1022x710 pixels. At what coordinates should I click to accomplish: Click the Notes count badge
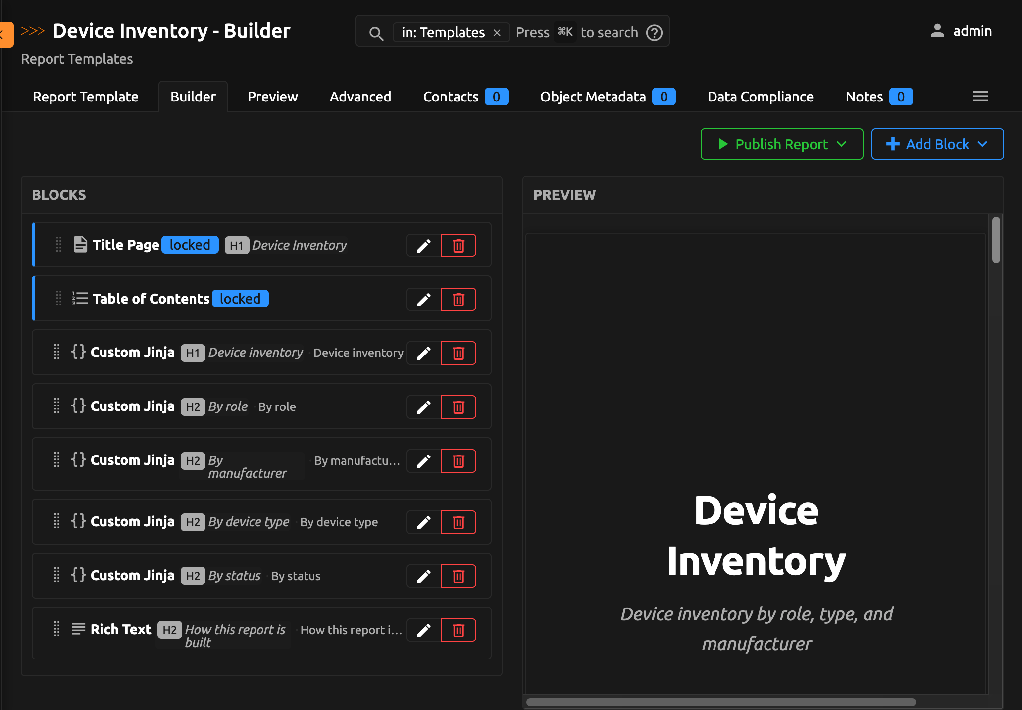[901, 97]
